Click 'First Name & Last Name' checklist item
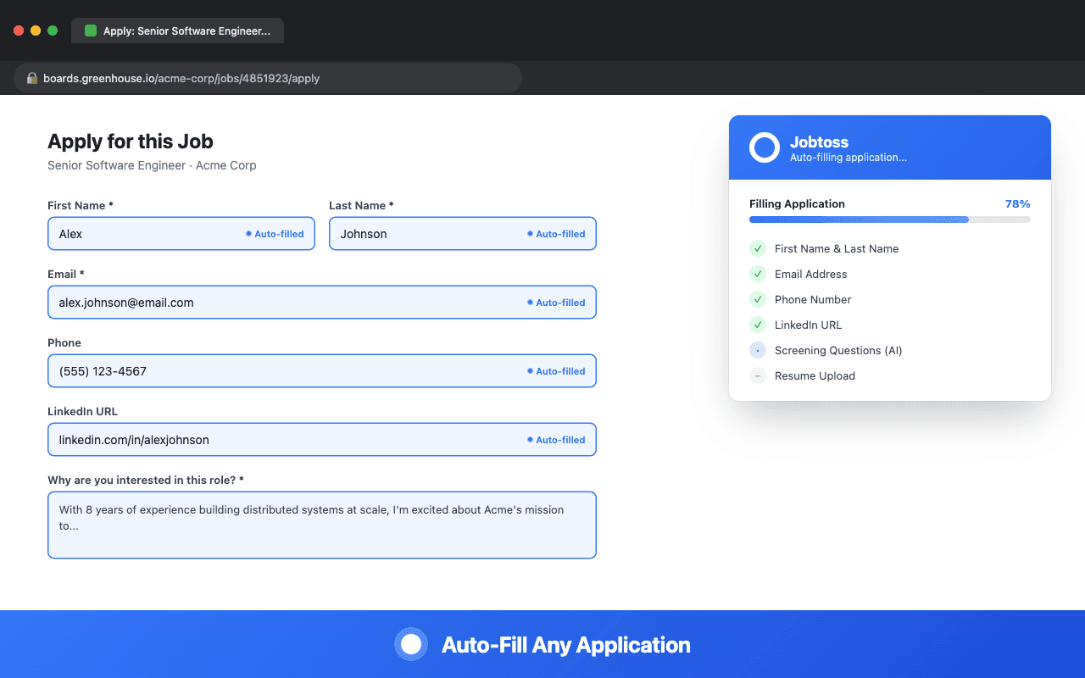Viewport: 1085px width, 678px height. pyautogui.click(x=890, y=248)
